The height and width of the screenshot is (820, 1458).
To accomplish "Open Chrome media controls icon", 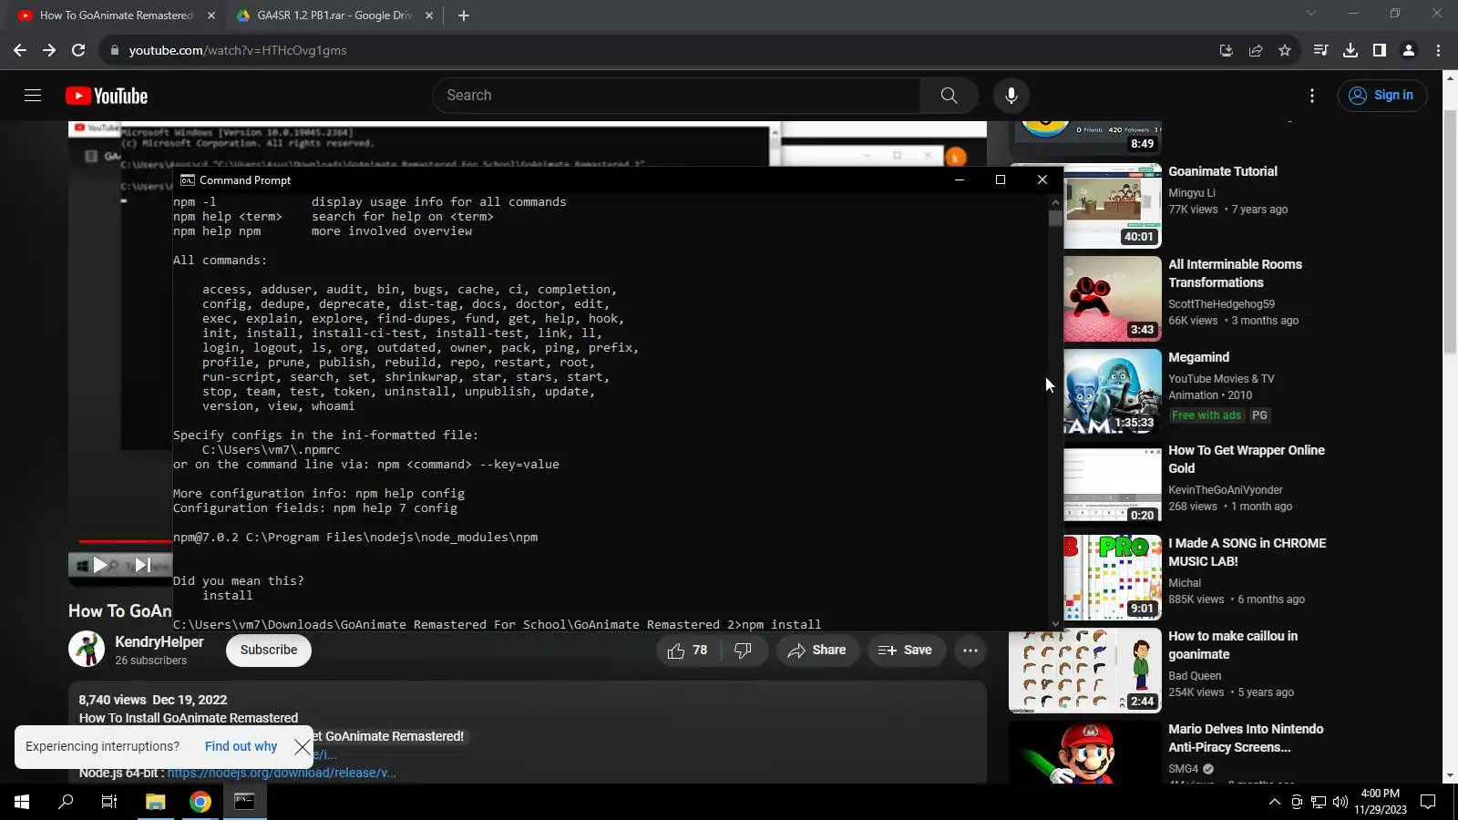I will (x=1320, y=50).
